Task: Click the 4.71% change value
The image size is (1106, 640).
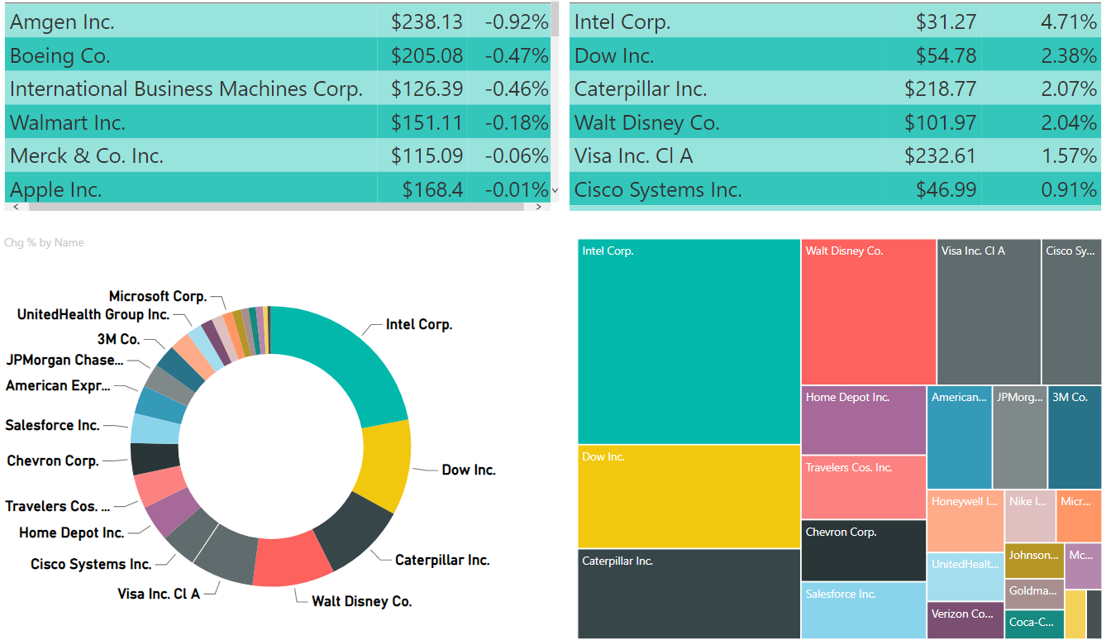Action: [x=1069, y=22]
